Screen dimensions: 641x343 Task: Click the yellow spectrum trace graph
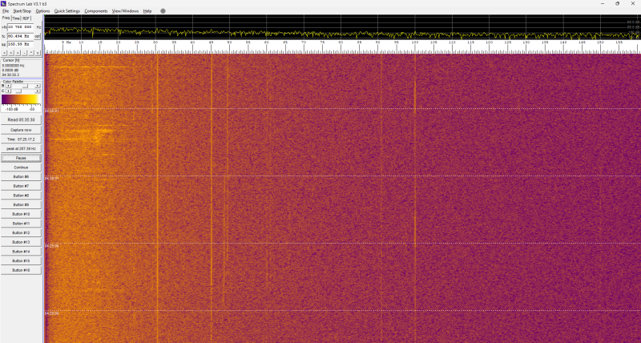(342, 27)
